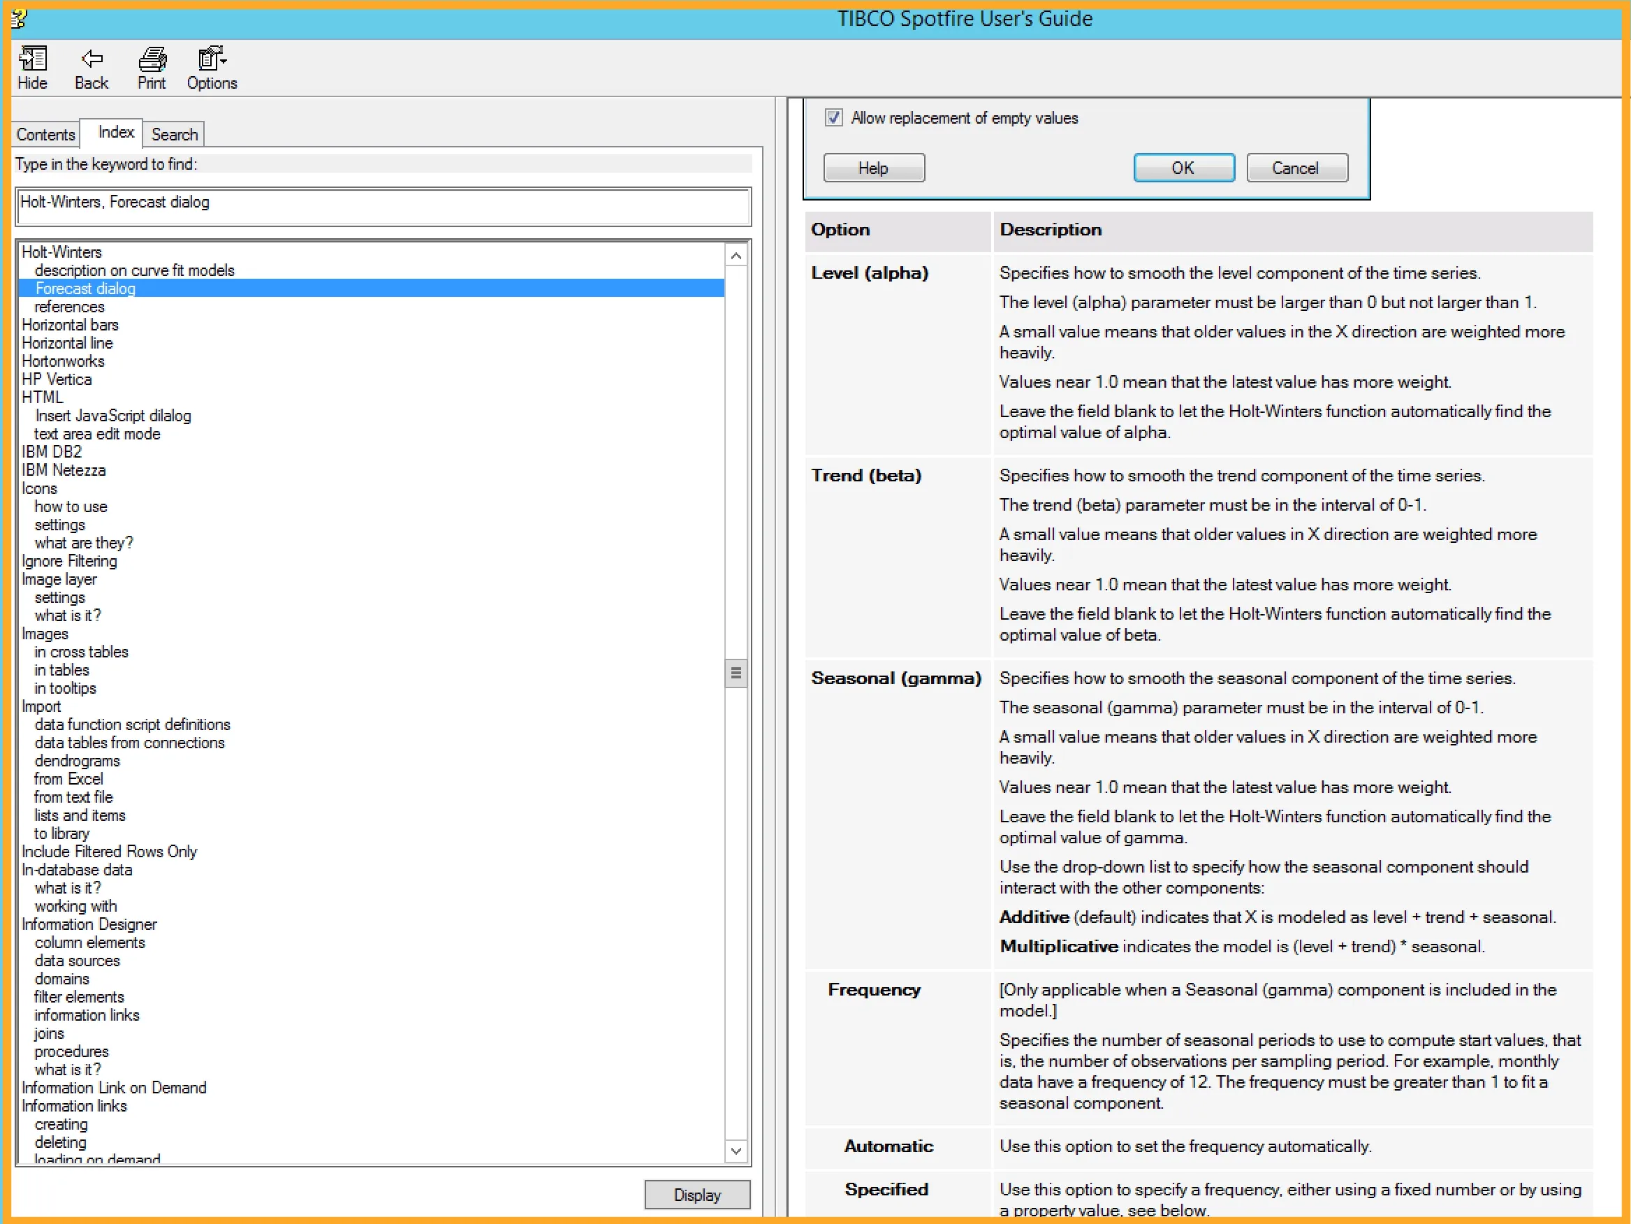Click the index list scroll down arrow
The width and height of the screenshot is (1631, 1224).
736,1150
